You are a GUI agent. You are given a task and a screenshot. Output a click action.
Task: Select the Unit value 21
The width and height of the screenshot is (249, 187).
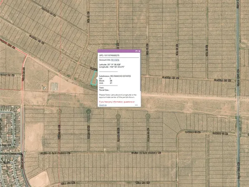point(111,83)
